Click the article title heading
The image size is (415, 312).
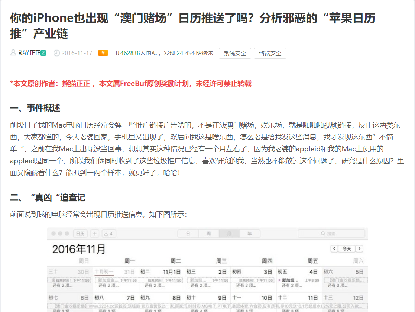(x=192, y=26)
